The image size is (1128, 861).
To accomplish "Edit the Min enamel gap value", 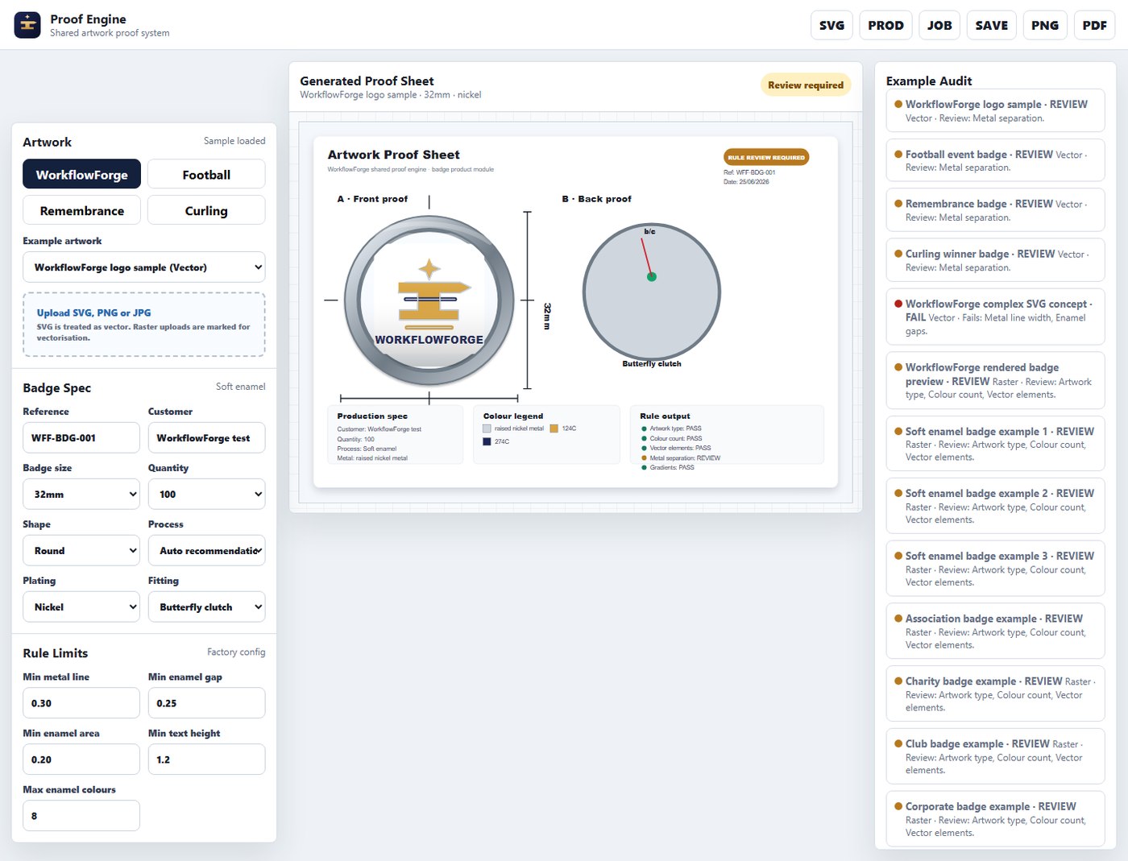I will 206,703.
